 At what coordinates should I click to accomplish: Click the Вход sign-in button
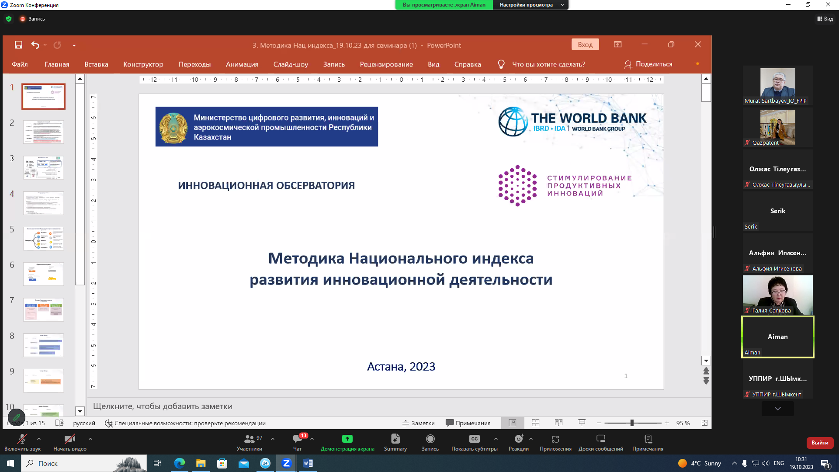[585, 45]
